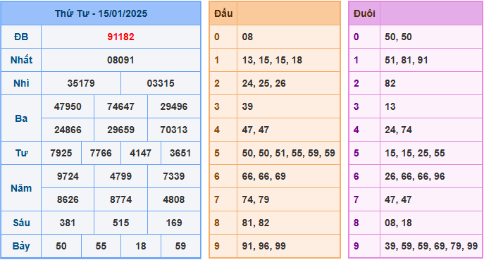Select third prize number 24866
Image resolution: width=484 pixels, height=260 pixels.
68,130
